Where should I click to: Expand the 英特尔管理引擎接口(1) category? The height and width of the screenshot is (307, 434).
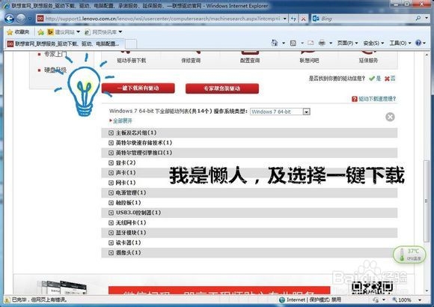click(111, 153)
